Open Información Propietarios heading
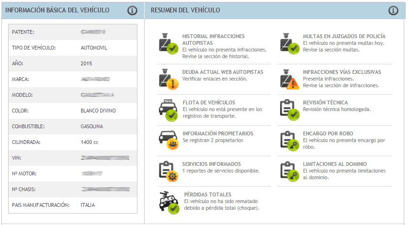408x225 pixels. (x=218, y=133)
